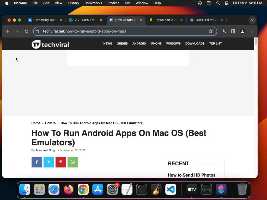Click the page vertical scrollbar thumb

coord(256,42)
